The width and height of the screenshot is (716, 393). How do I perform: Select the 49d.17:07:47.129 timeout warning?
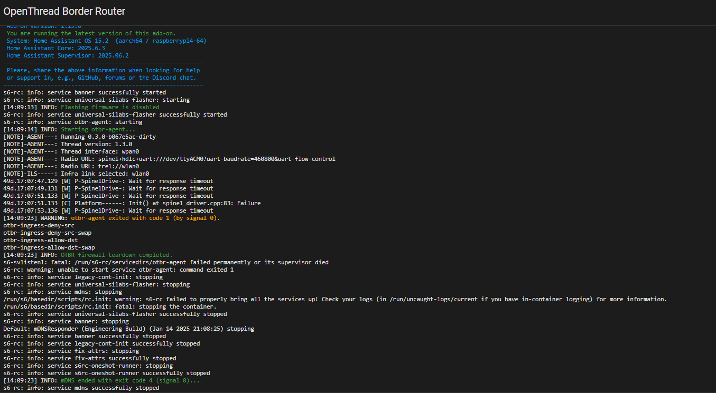(108, 181)
